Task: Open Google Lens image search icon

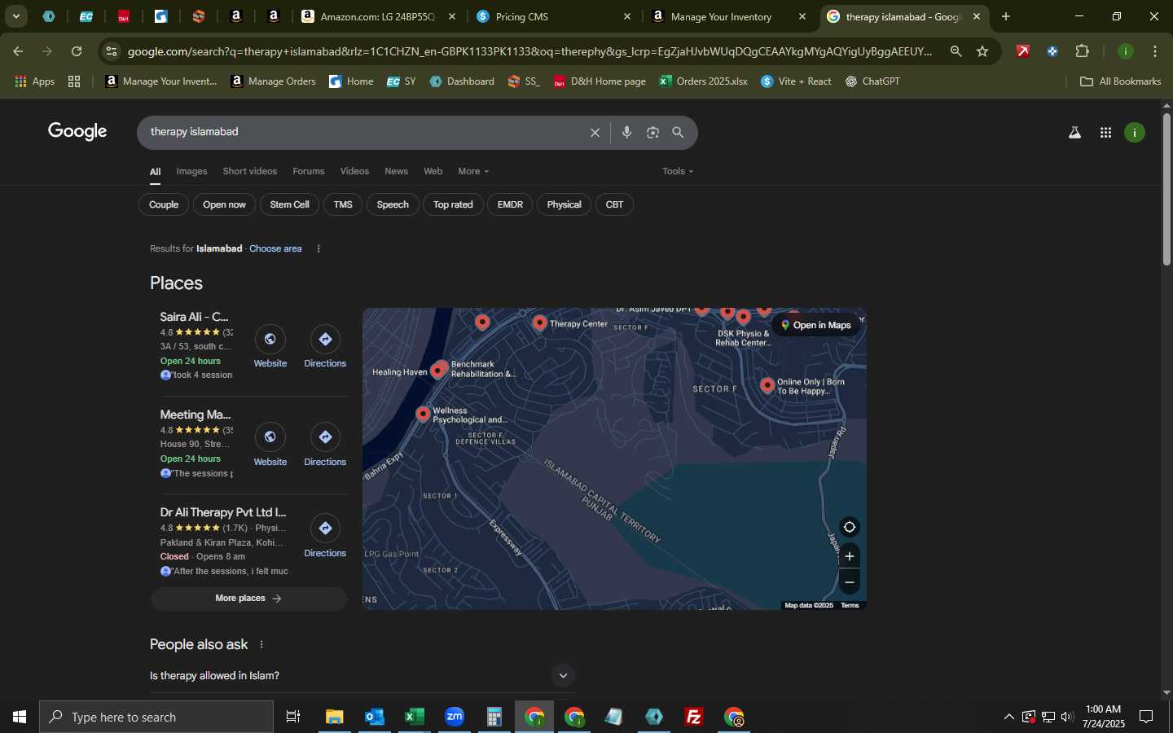Action: click(x=652, y=133)
